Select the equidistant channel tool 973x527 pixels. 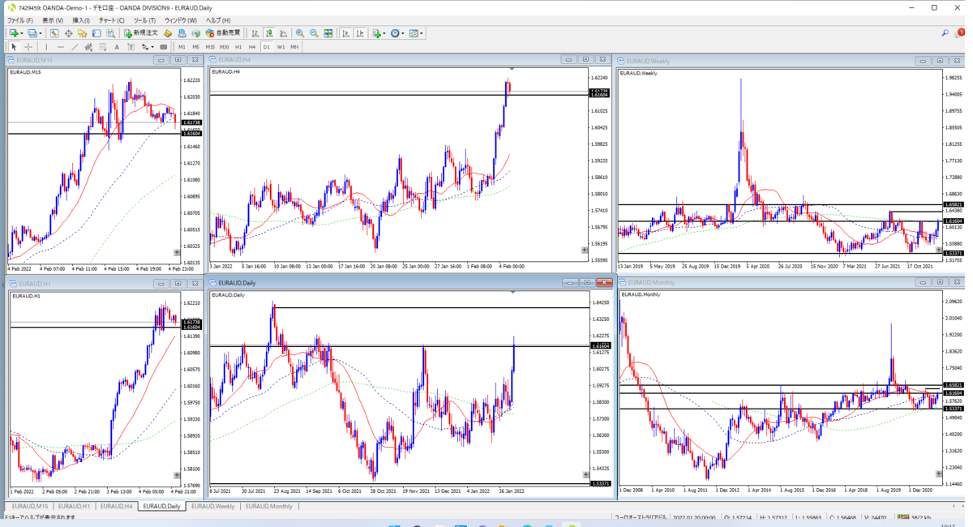point(88,47)
